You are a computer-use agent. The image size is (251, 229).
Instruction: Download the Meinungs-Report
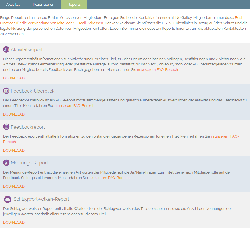pos(14,186)
